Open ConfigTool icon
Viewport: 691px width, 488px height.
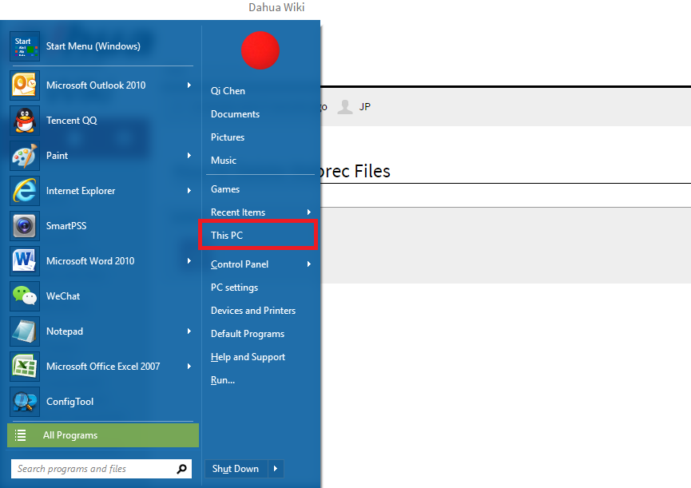25,402
